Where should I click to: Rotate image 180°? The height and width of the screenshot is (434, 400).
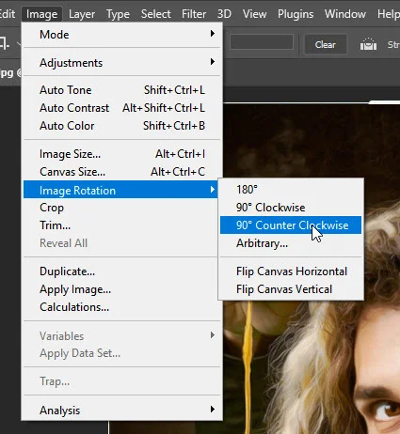tap(291, 190)
